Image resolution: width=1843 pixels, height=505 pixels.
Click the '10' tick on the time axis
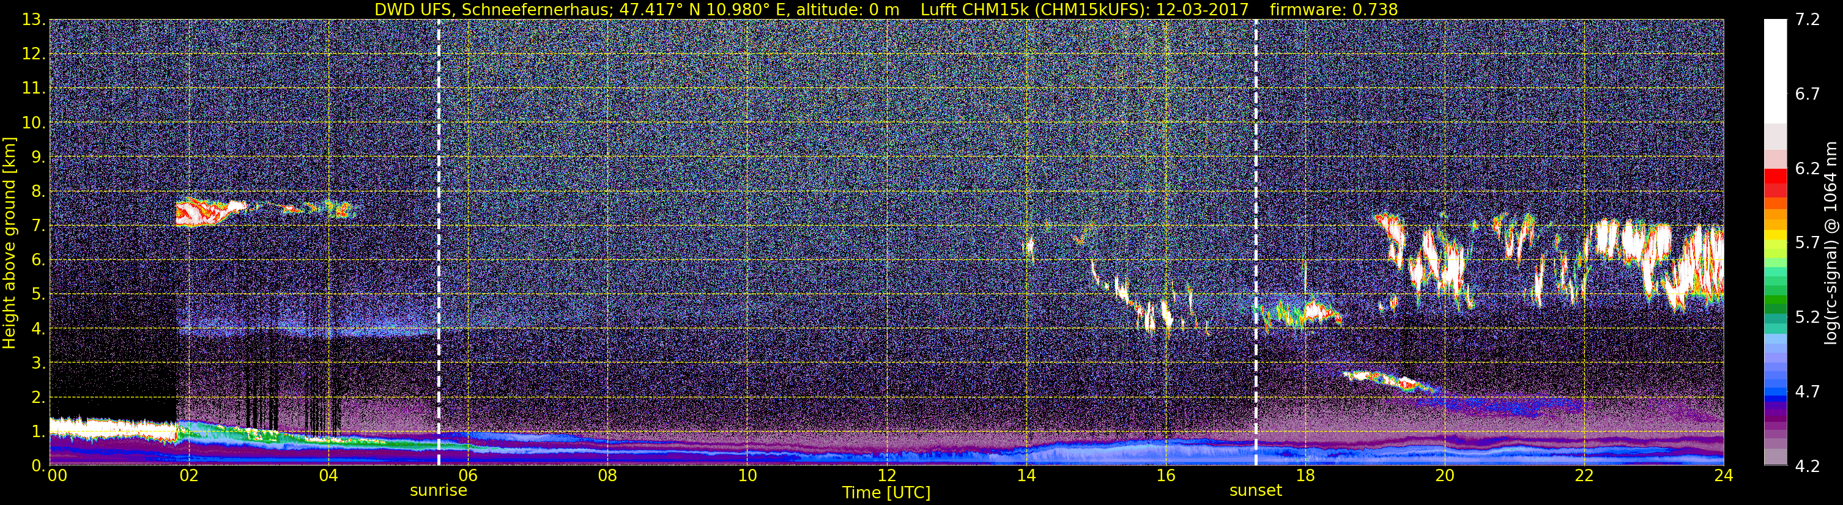click(x=747, y=476)
